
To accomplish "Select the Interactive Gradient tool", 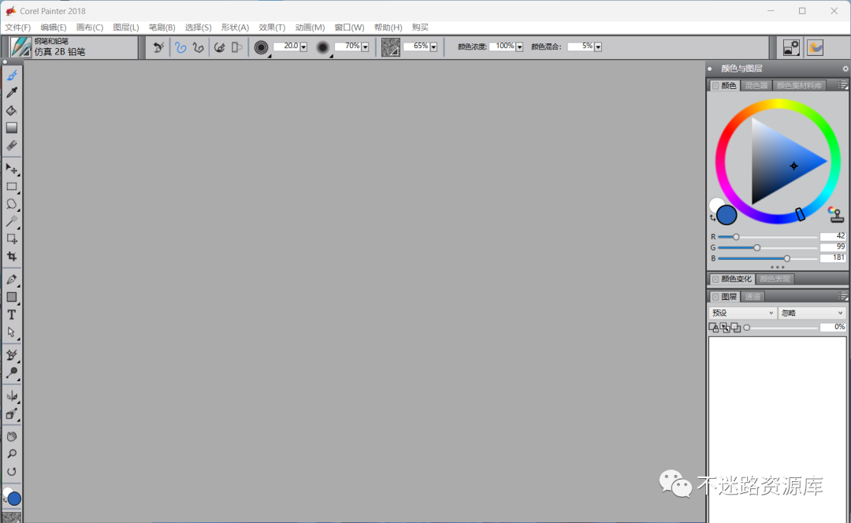I will tap(12, 128).
